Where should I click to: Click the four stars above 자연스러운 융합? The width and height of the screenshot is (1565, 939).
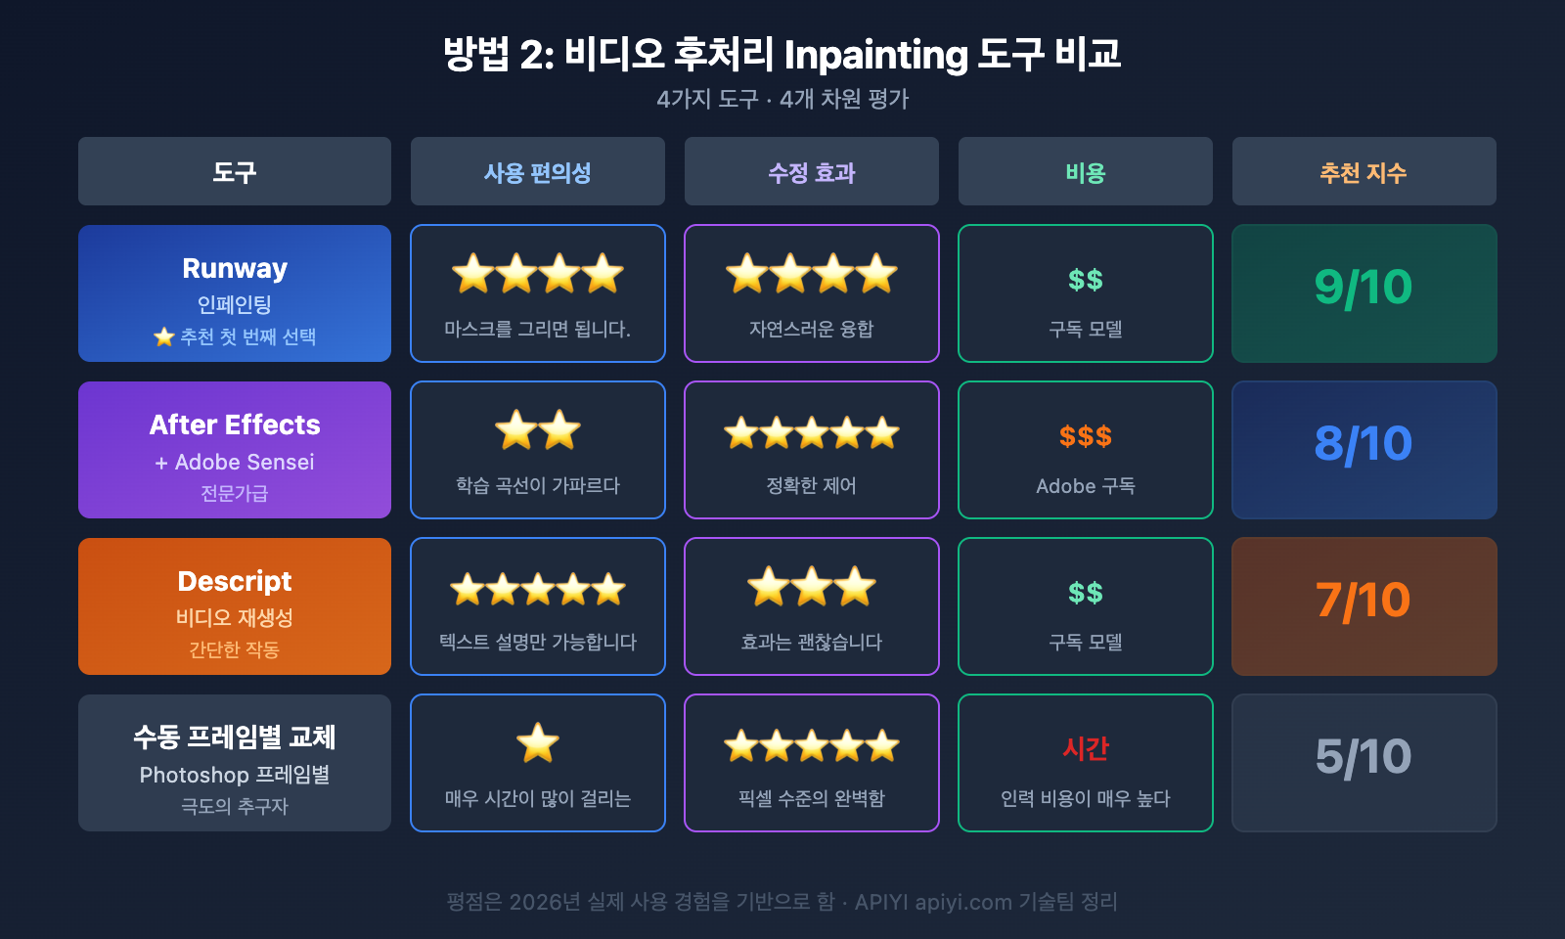(812, 274)
